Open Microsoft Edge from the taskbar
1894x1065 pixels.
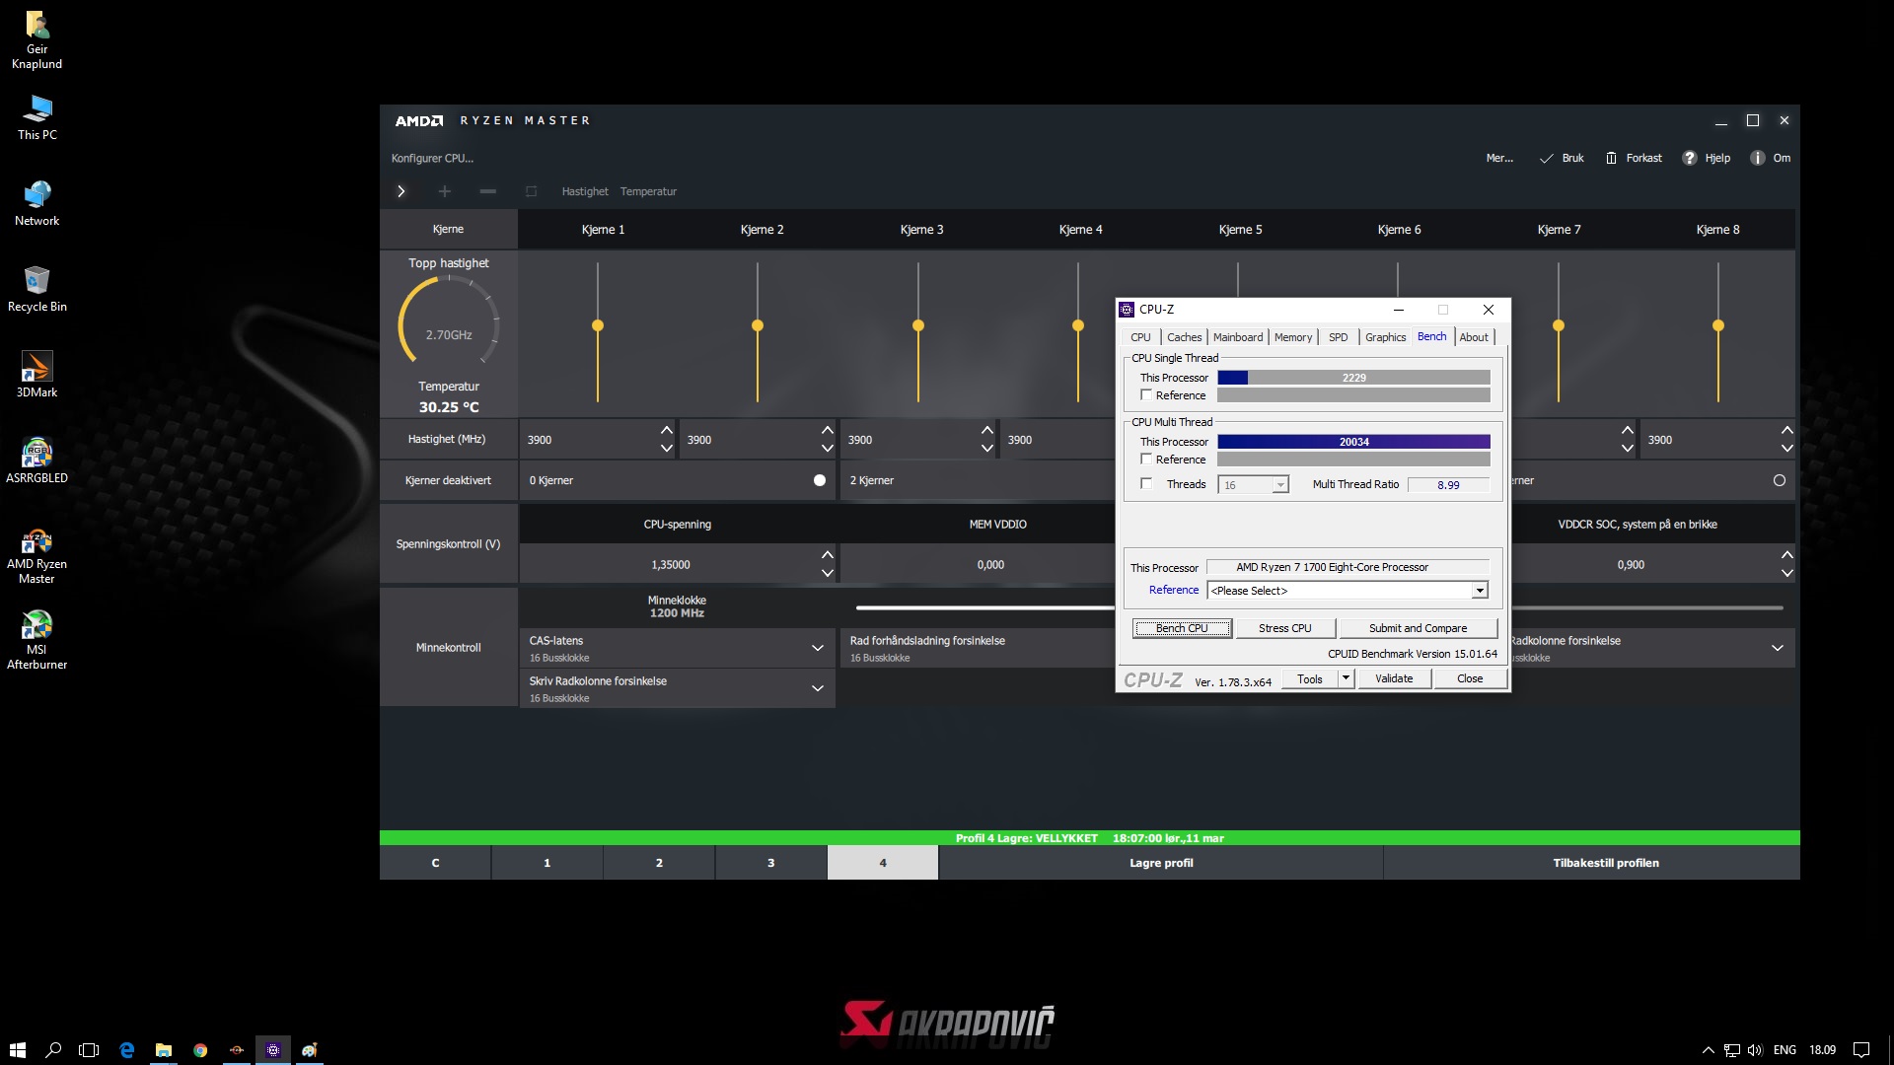[x=126, y=1050]
